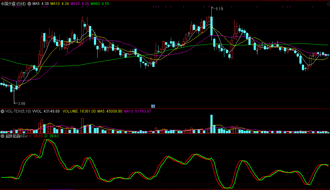Click the 3.56 low price marker

21,104
